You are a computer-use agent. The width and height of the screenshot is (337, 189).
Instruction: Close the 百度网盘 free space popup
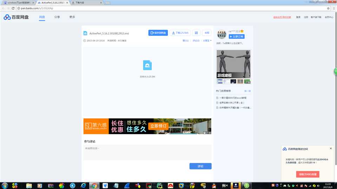coord(331,148)
